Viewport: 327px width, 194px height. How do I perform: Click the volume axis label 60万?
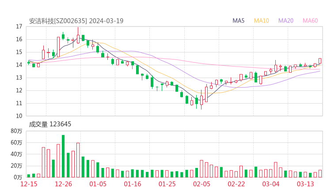click(x=16, y=142)
